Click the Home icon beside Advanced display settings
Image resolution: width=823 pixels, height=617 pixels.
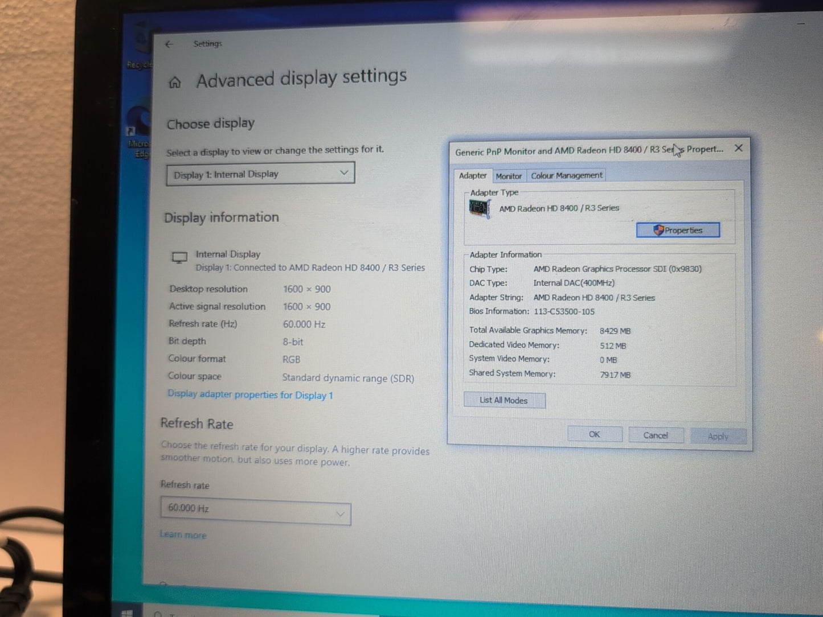pyautogui.click(x=175, y=83)
